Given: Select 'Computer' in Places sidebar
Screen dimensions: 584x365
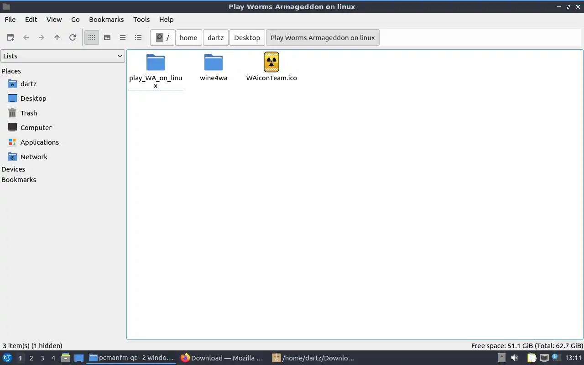Looking at the screenshot, I should (36, 128).
